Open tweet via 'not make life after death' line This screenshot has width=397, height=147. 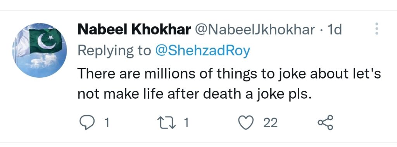pyautogui.click(x=194, y=94)
